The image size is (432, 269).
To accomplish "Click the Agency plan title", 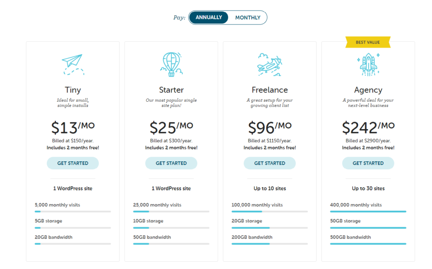I will (x=368, y=90).
